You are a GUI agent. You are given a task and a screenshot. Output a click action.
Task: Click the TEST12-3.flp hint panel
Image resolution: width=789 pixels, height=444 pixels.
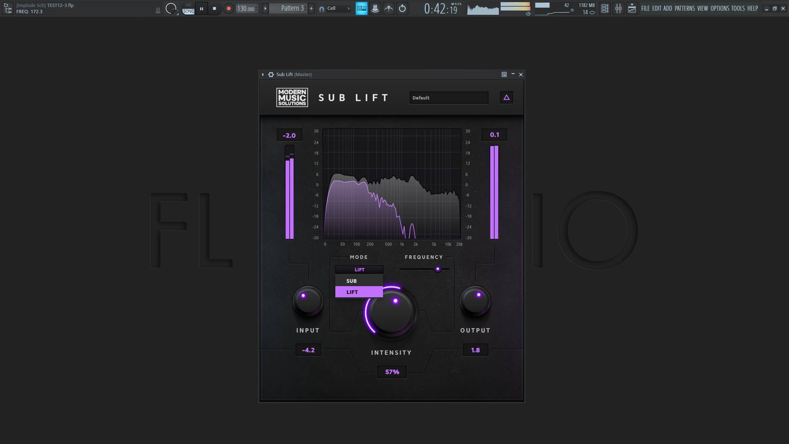tap(88, 8)
